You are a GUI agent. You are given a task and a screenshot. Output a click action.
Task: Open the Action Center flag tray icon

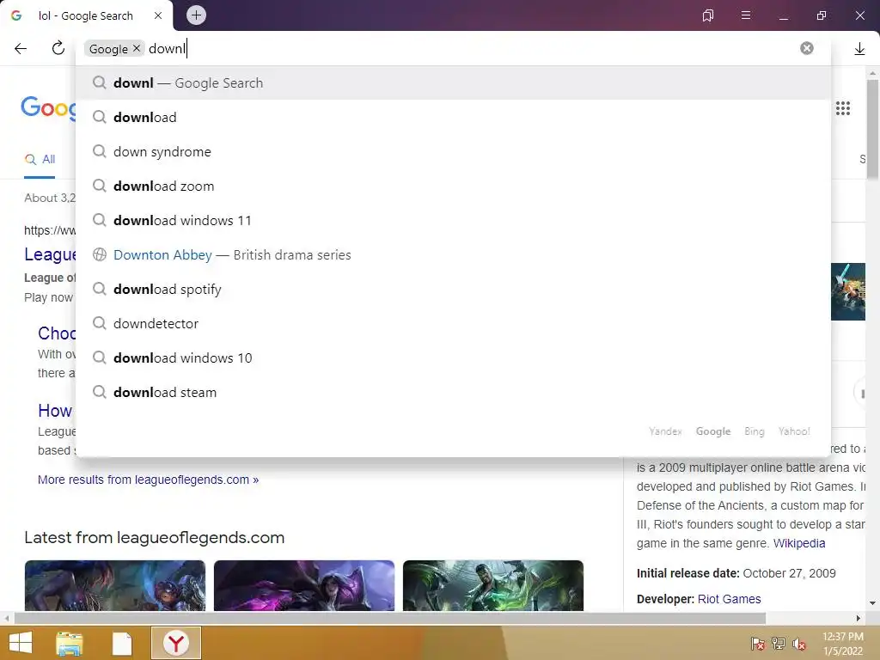[x=758, y=644]
